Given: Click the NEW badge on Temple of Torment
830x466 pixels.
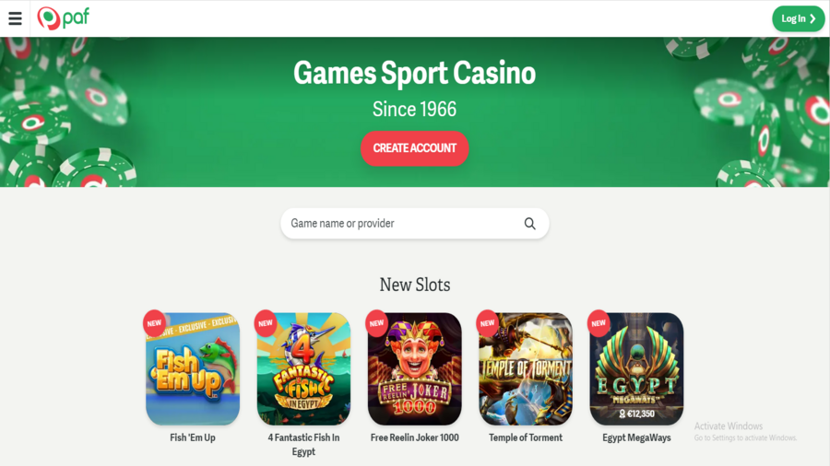Looking at the screenshot, I should click(x=488, y=323).
